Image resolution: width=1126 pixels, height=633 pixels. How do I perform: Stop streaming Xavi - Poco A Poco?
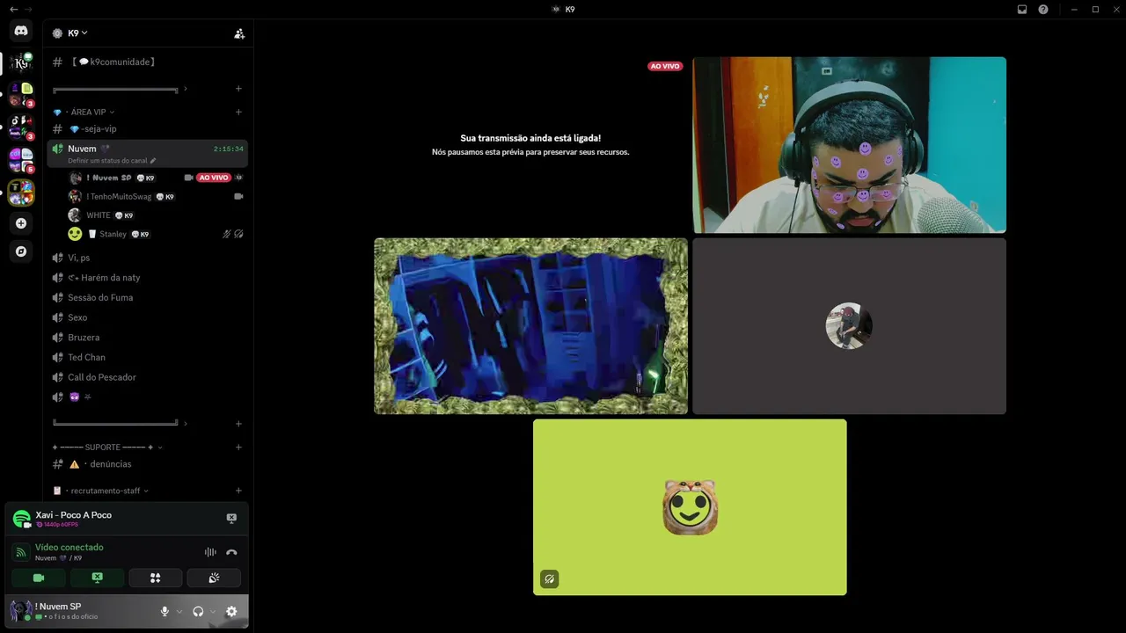[231, 519]
